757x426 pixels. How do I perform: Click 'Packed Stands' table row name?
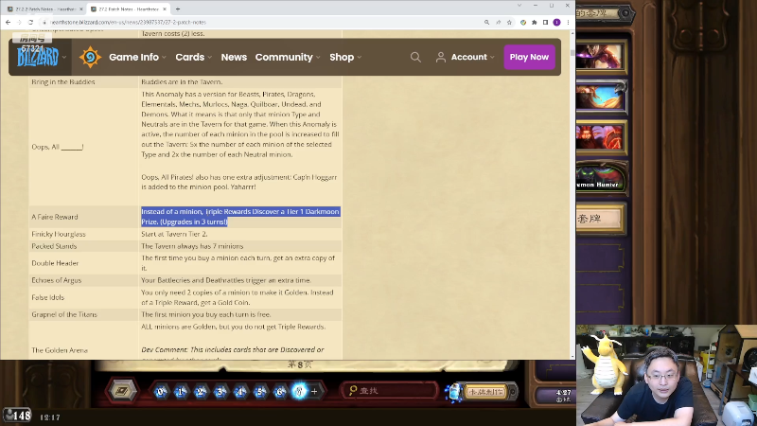coord(54,246)
